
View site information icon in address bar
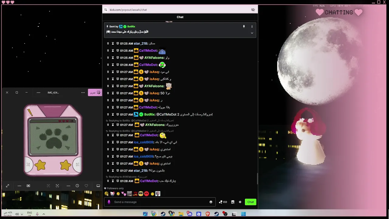pyautogui.click(x=106, y=10)
